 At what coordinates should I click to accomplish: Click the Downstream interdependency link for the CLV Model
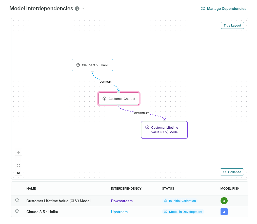point(122,201)
